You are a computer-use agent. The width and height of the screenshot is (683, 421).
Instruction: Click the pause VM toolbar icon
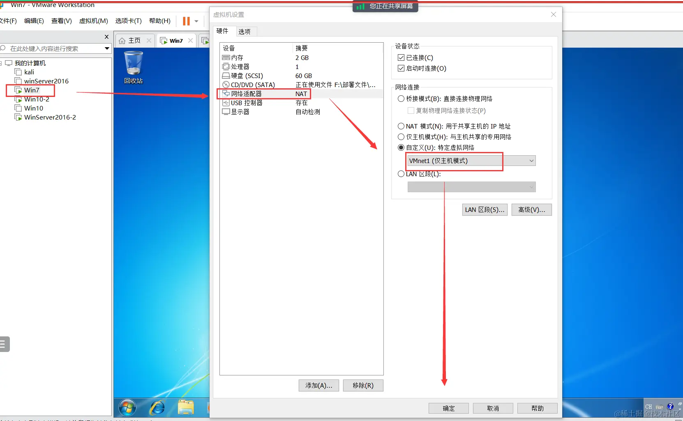pyautogui.click(x=186, y=21)
